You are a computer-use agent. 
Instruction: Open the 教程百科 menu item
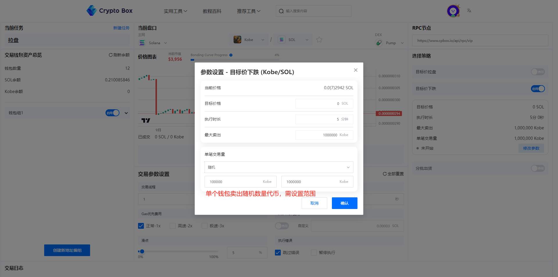click(x=212, y=11)
